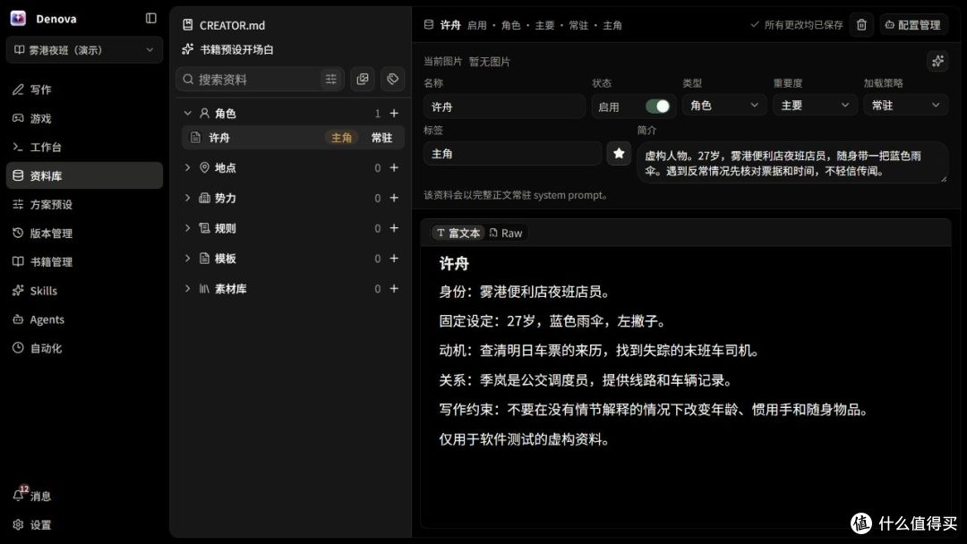Viewport: 967px width, 544px height.
Task: Expand the 素材库 category
Action: pos(187,288)
